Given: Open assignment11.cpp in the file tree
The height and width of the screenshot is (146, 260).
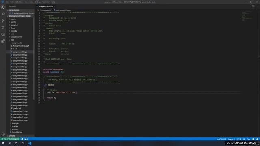Looking at the screenshot, I should pos(20,55).
